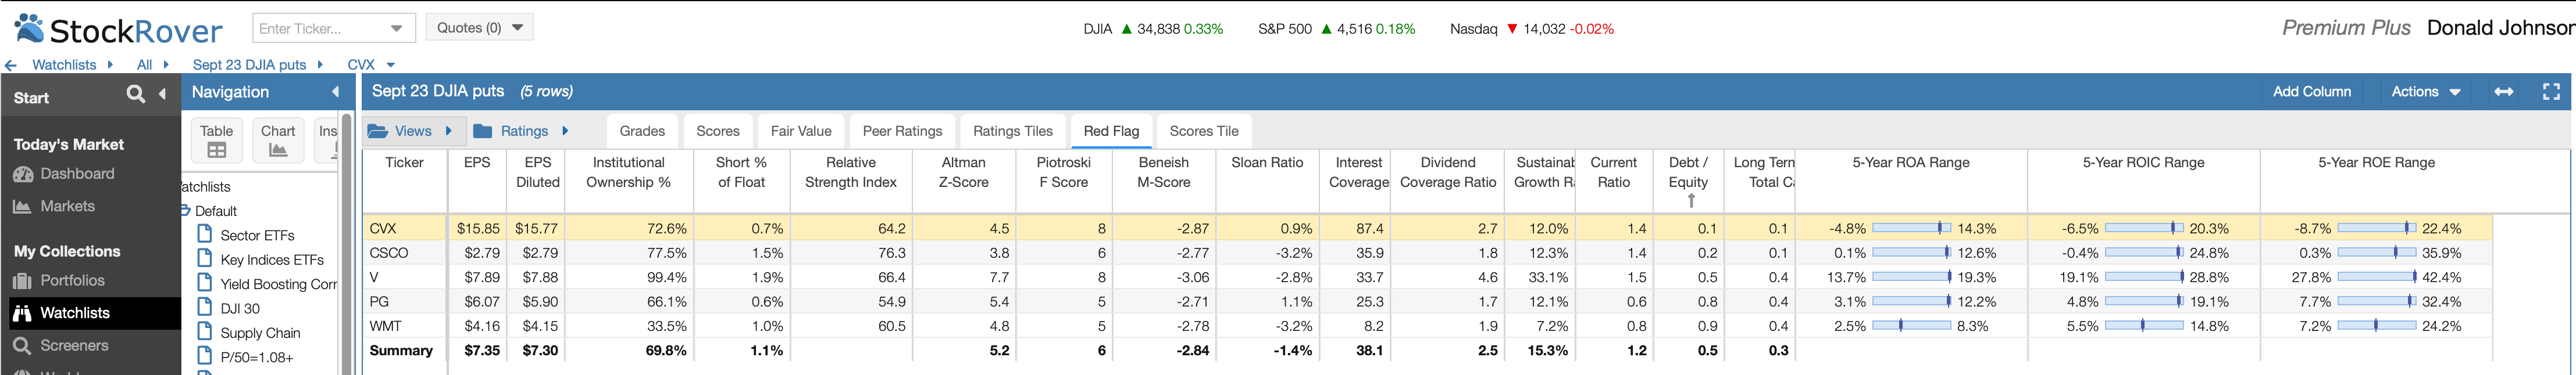Switch to the Chart view button
This screenshot has height=375, width=2576.
pos(278,140)
